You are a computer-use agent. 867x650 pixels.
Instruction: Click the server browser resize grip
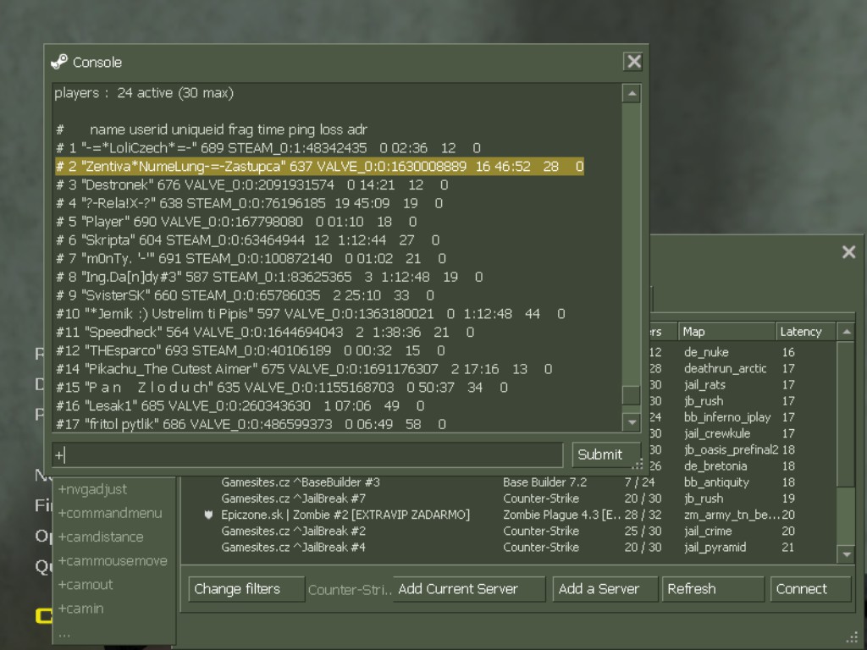852,638
